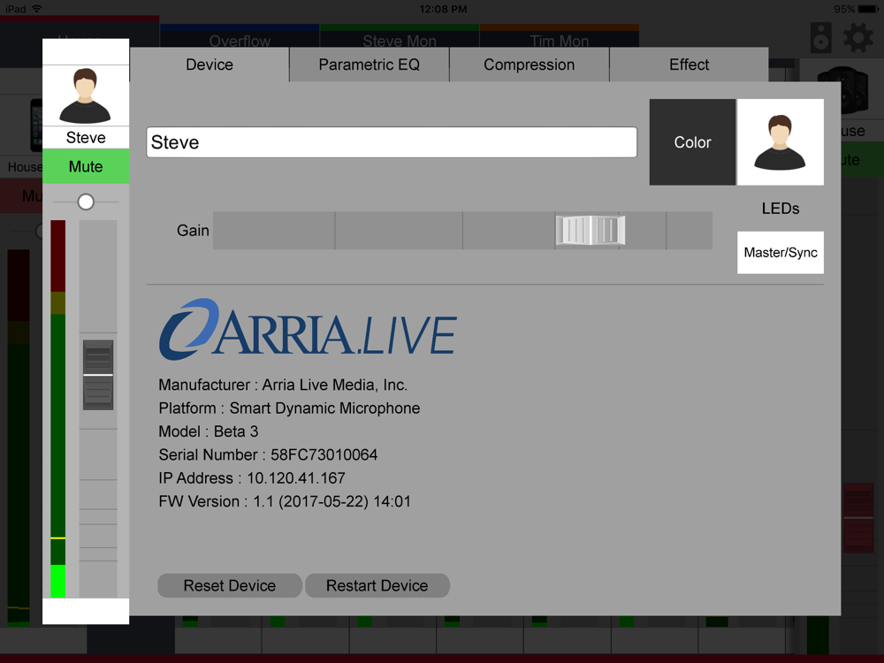Open the Compression tab
Screen dimensions: 884x663
[529, 65]
